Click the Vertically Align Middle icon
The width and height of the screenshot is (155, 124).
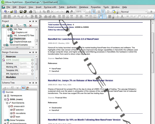coord(91,17)
